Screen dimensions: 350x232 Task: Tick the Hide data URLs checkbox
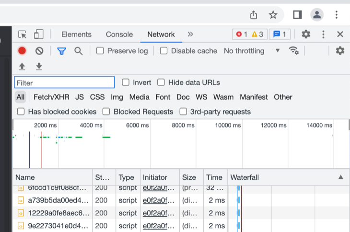pos(161,82)
